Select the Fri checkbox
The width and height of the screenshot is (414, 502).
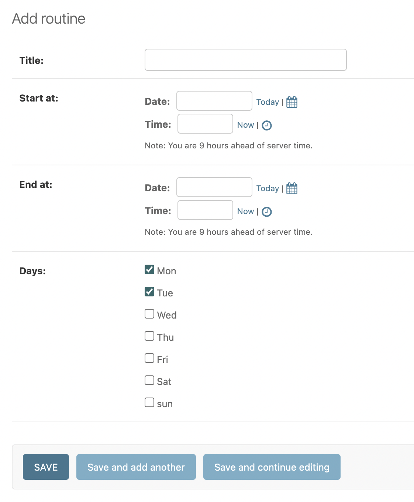coord(149,358)
